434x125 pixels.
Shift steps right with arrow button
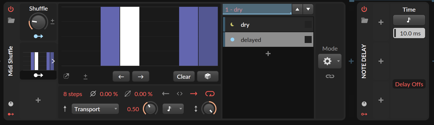pyautogui.click(x=140, y=77)
